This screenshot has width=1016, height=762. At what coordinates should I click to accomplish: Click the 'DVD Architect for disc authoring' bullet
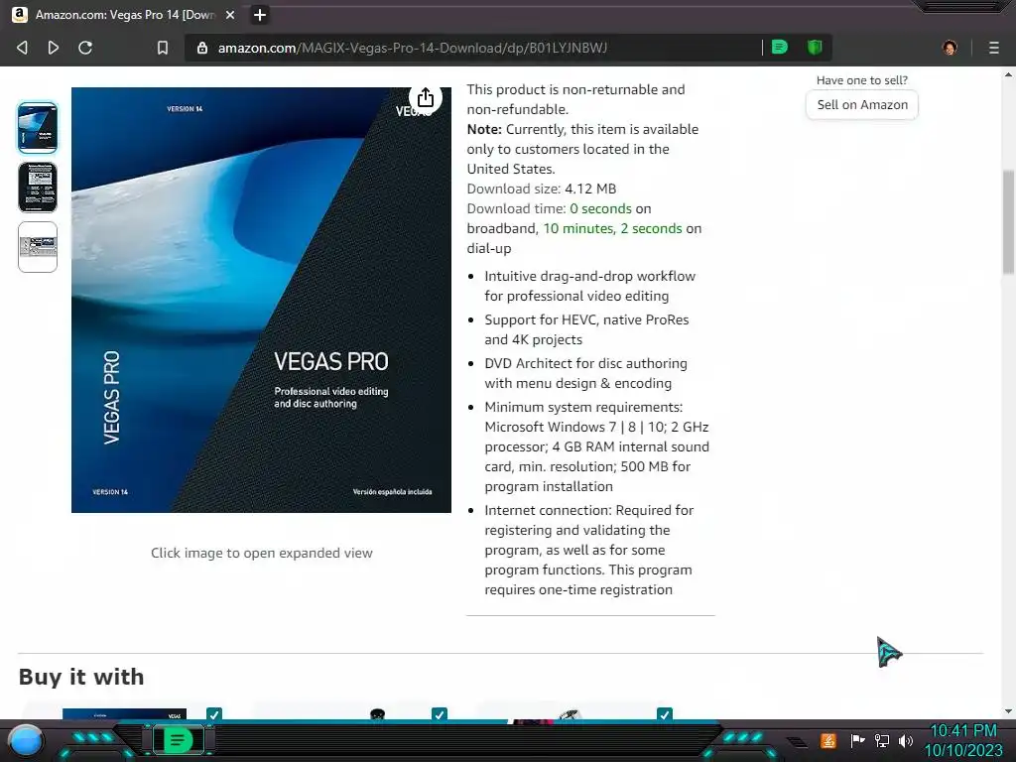pyautogui.click(x=585, y=373)
